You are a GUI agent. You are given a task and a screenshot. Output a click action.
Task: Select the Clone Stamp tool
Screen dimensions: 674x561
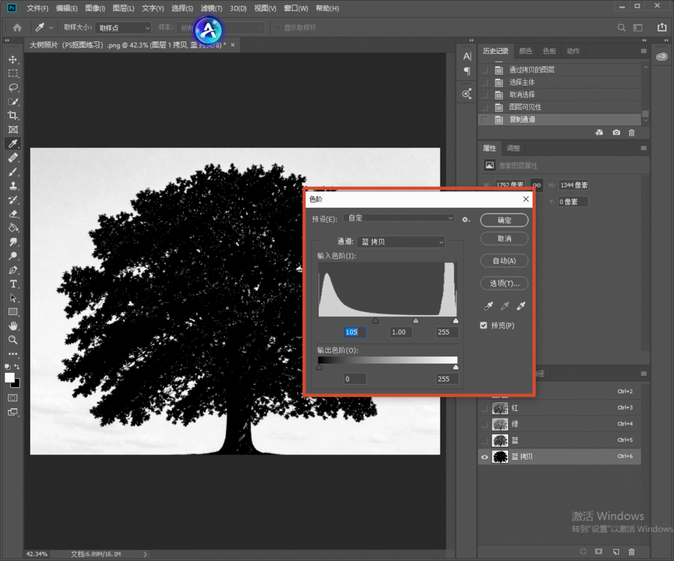click(13, 186)
